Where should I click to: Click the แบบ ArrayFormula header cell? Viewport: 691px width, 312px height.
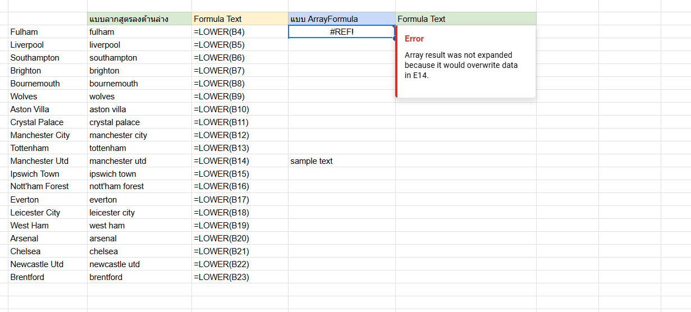(x=341, y=19)
